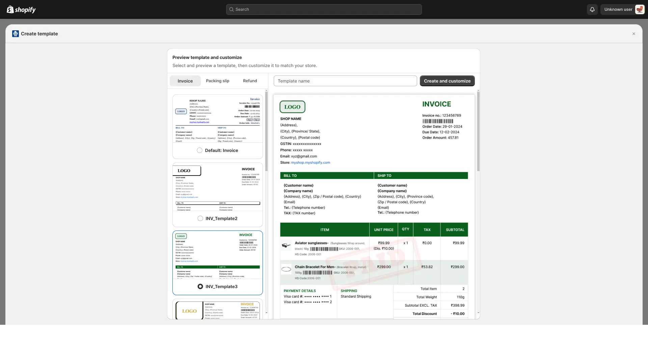Click the Subtotal EXCL. TAX label
The height and width of the screenshot is (345, 648).
point(421,305)
